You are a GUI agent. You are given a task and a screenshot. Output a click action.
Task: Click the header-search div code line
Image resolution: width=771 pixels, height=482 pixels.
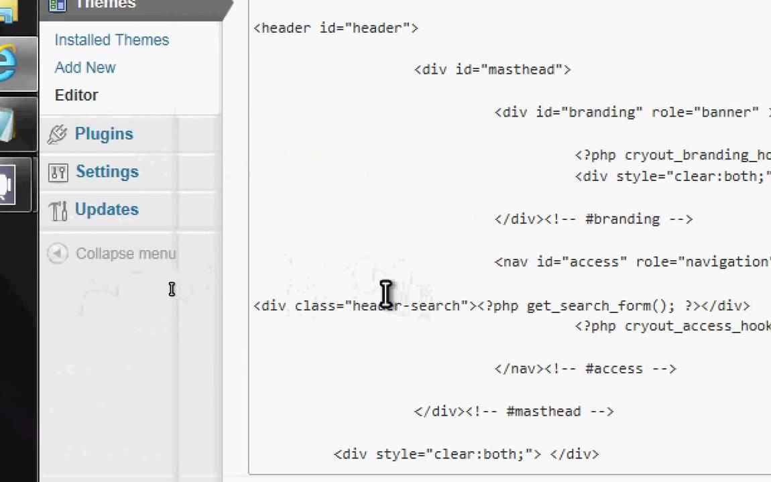(x=501, y=306)
